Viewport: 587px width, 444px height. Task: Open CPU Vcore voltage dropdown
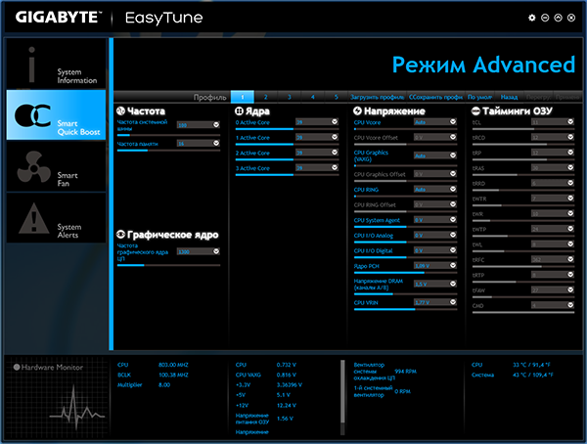pos(453,121)
